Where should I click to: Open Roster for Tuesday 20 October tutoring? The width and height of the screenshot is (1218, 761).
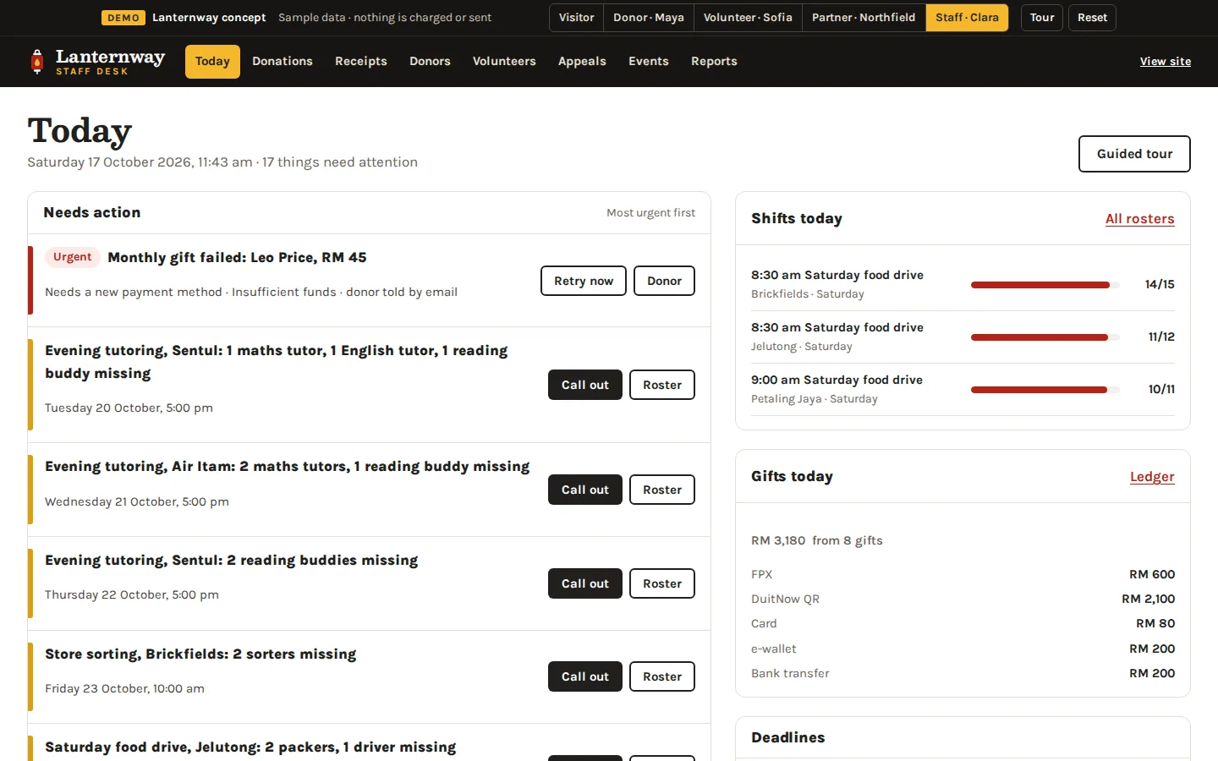tap(662, 385)
